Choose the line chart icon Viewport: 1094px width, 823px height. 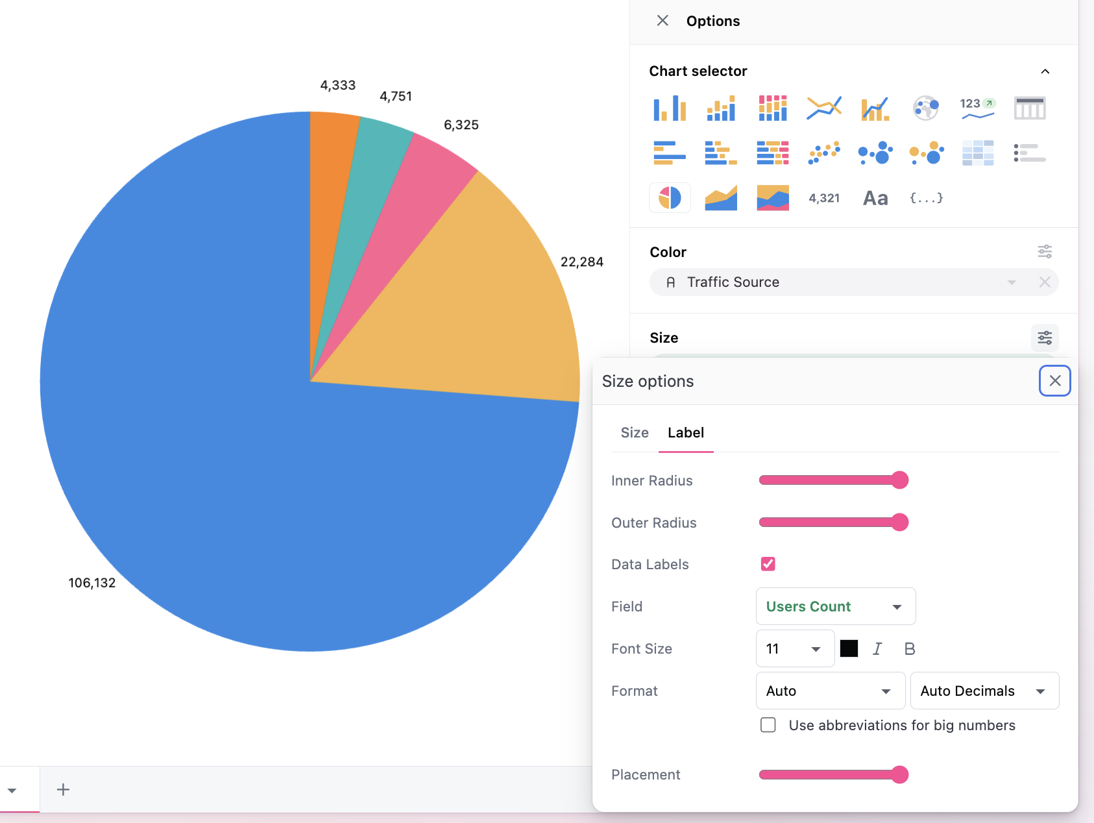pyautogui.click(x=823, y=108)
